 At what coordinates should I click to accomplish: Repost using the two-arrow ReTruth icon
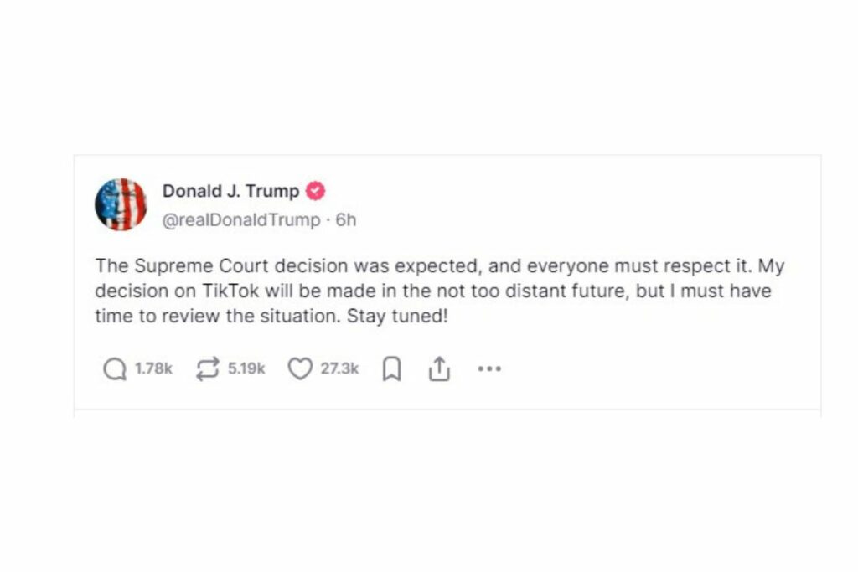click(x=208, y=369)
